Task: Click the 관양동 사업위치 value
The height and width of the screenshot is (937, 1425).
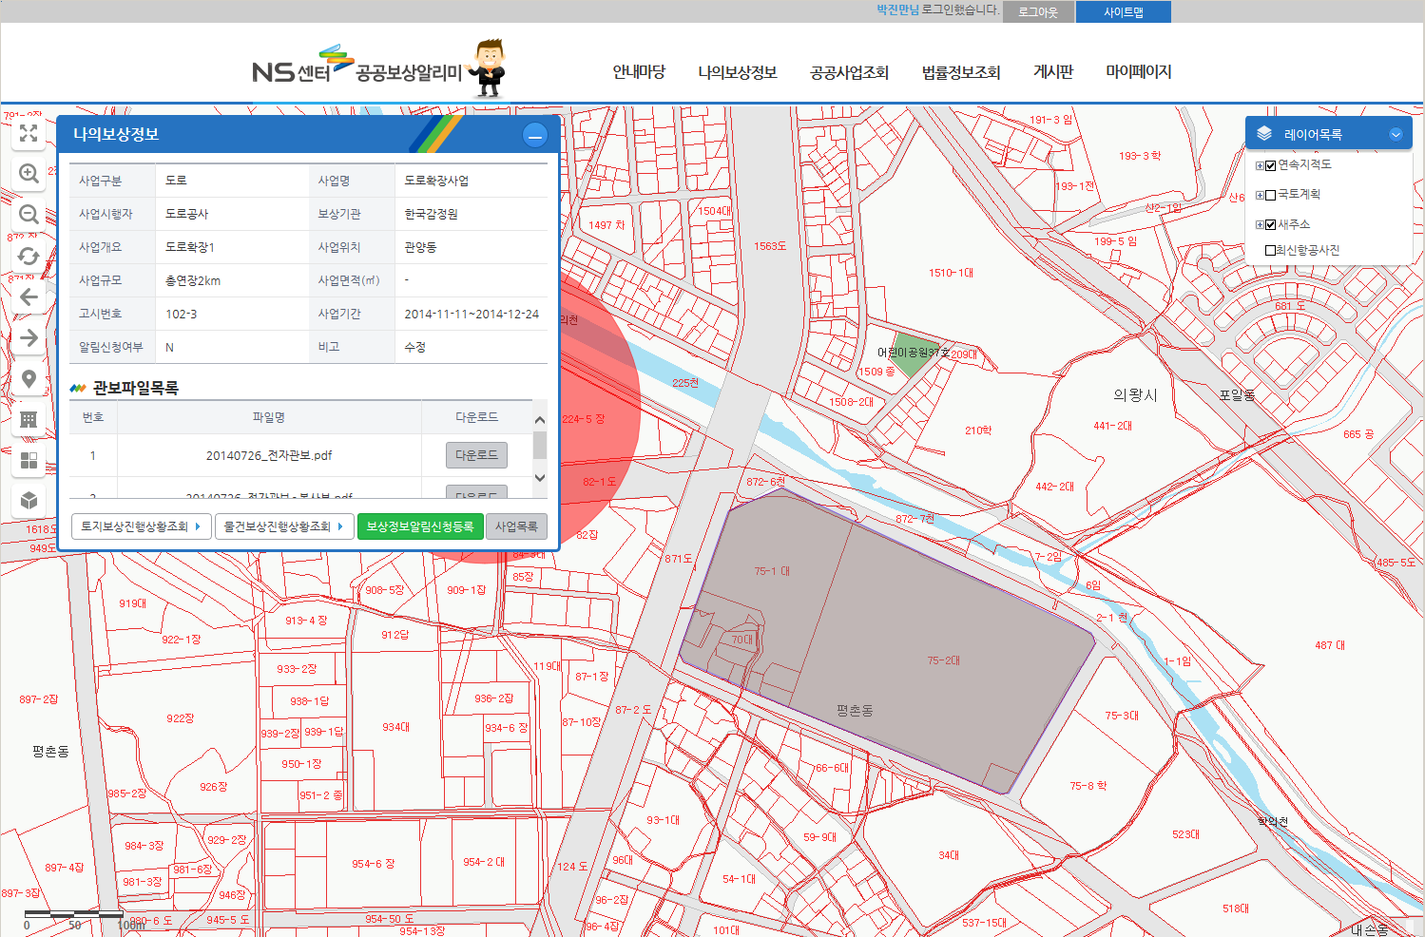Action: click(420, 247)
